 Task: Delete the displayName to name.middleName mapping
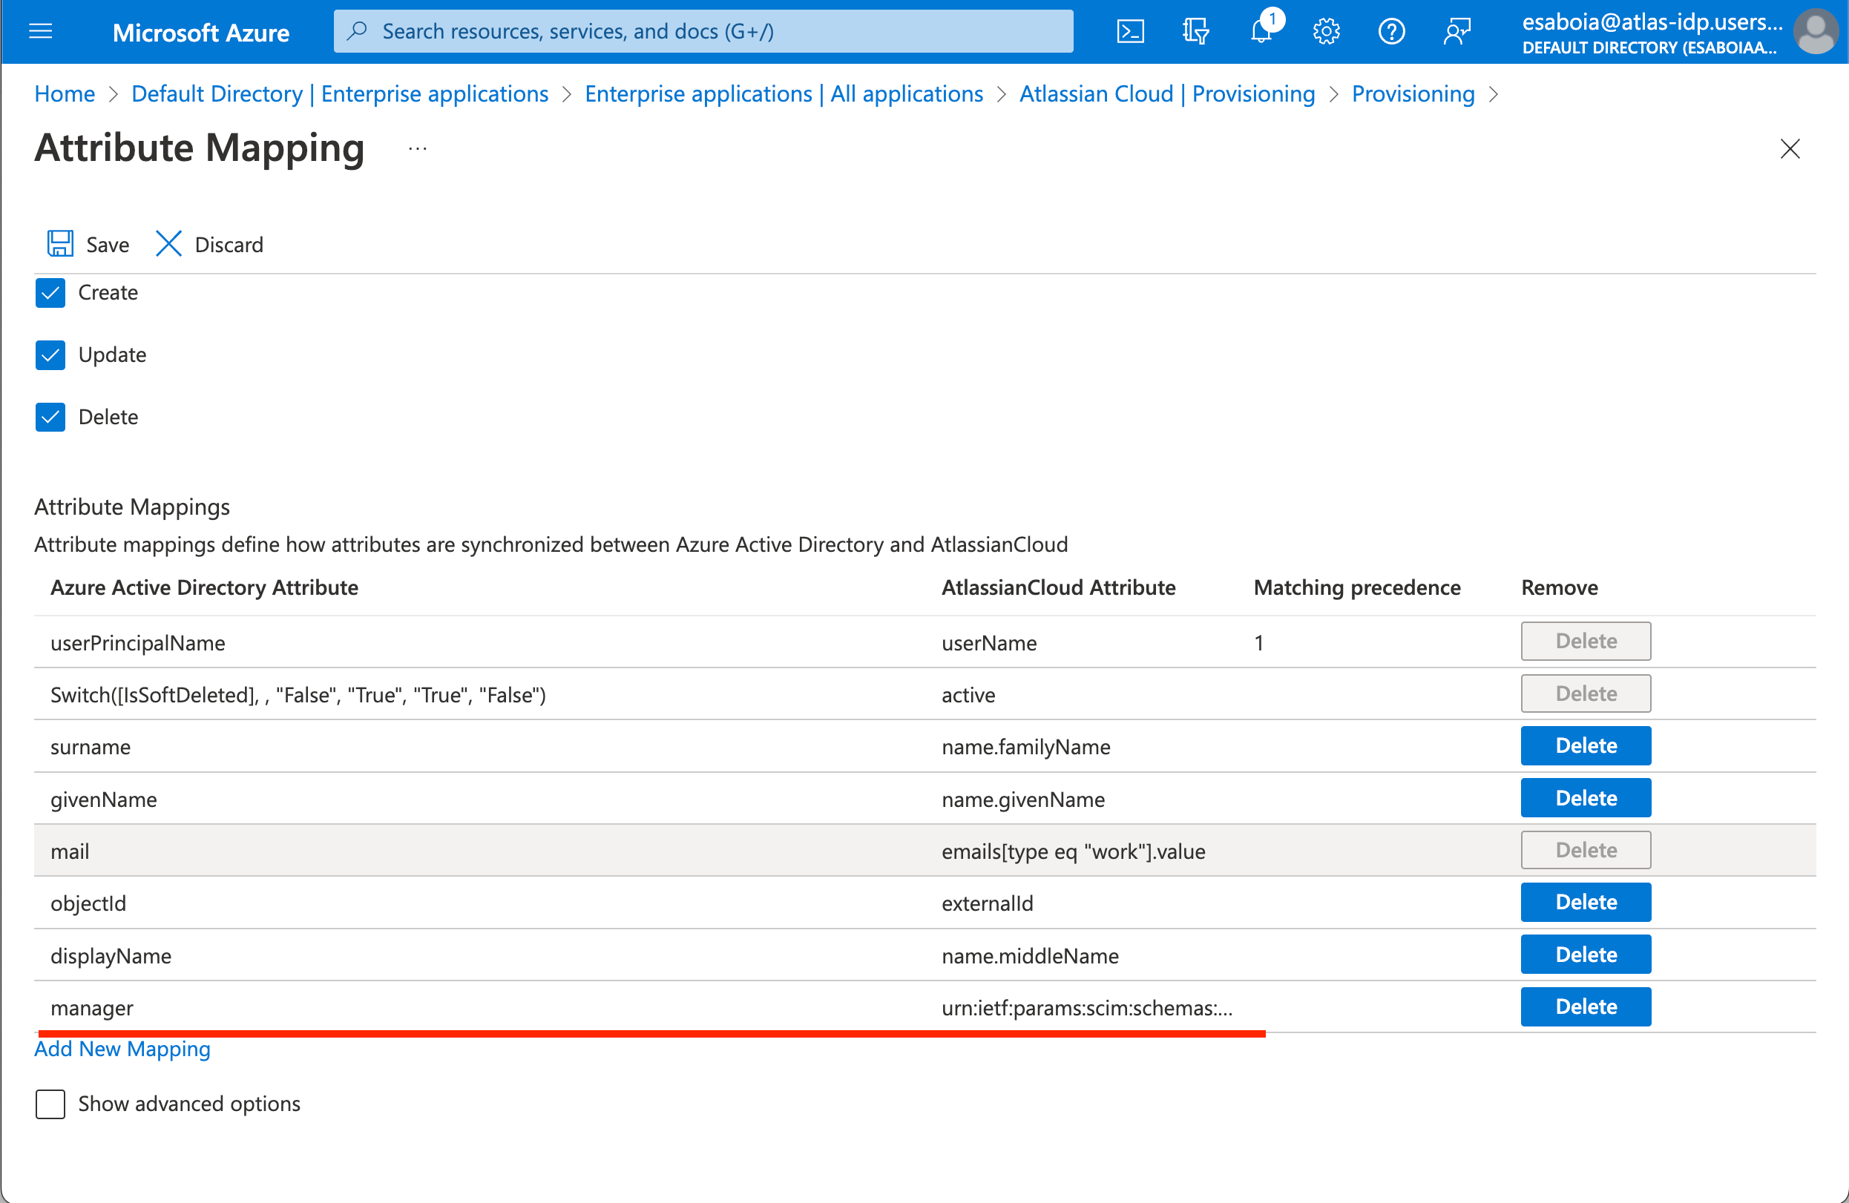[1586, 954]
